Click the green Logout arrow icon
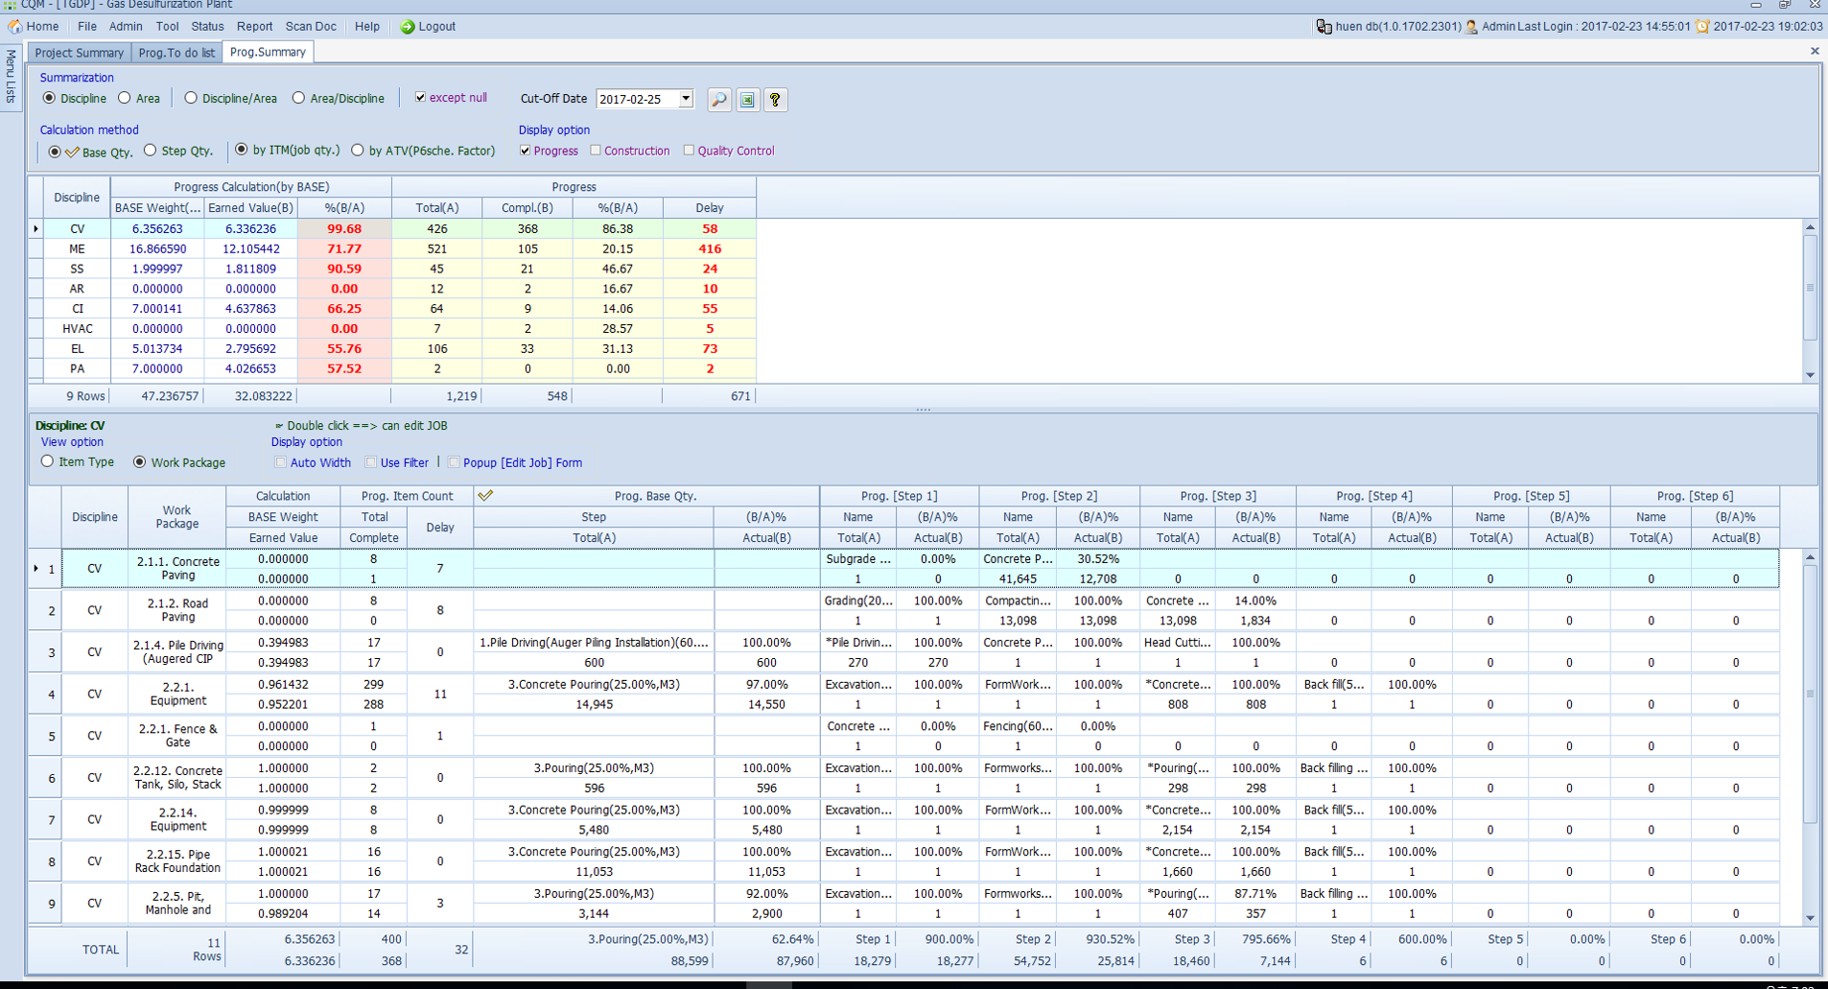The image size is (1828, 989). tap(408, 27)
